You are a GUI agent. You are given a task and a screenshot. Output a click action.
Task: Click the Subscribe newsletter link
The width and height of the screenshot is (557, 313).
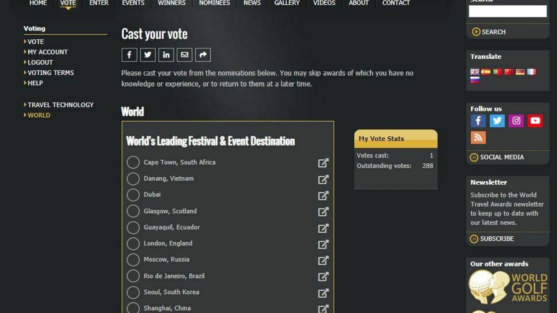(x=497, y=239)
